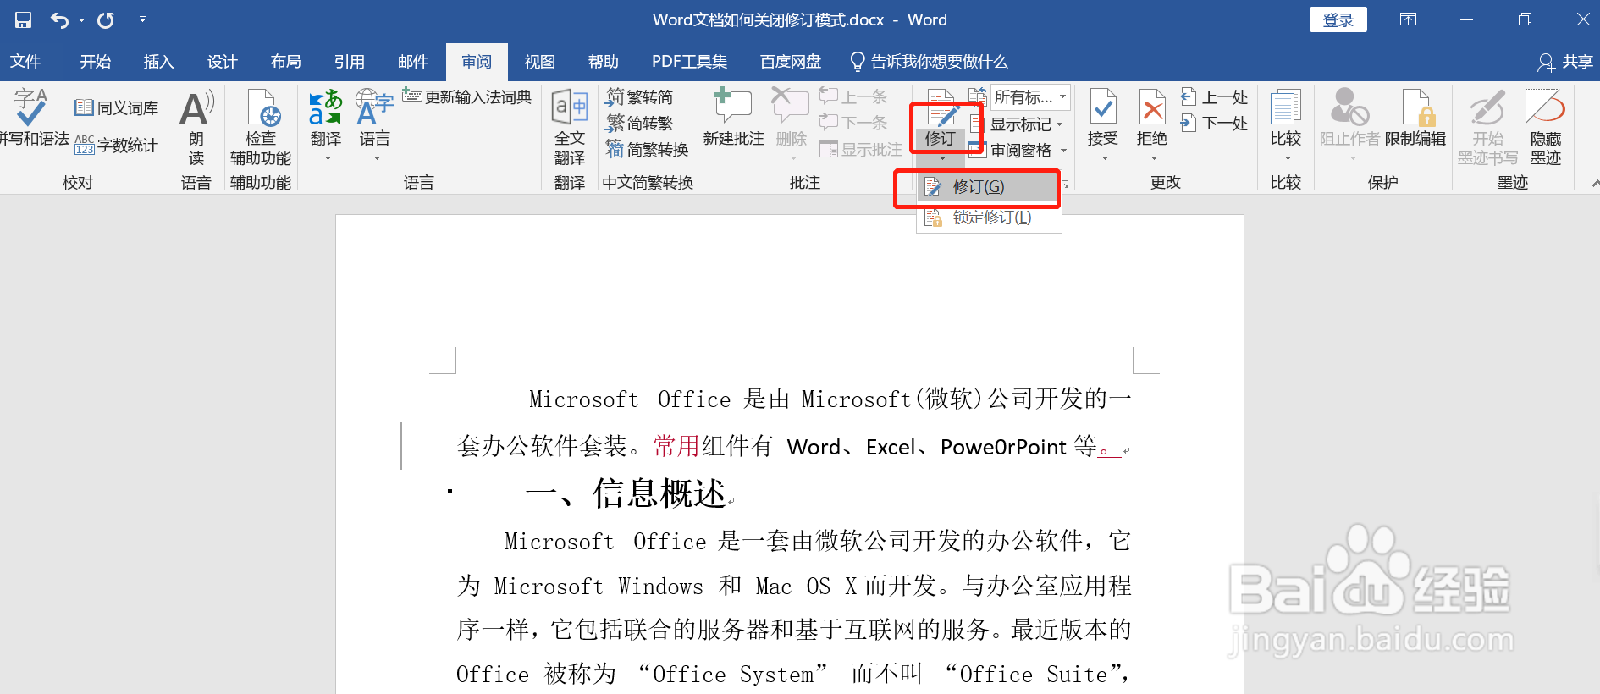Switch to the 邮件 tab

point(412,62)
